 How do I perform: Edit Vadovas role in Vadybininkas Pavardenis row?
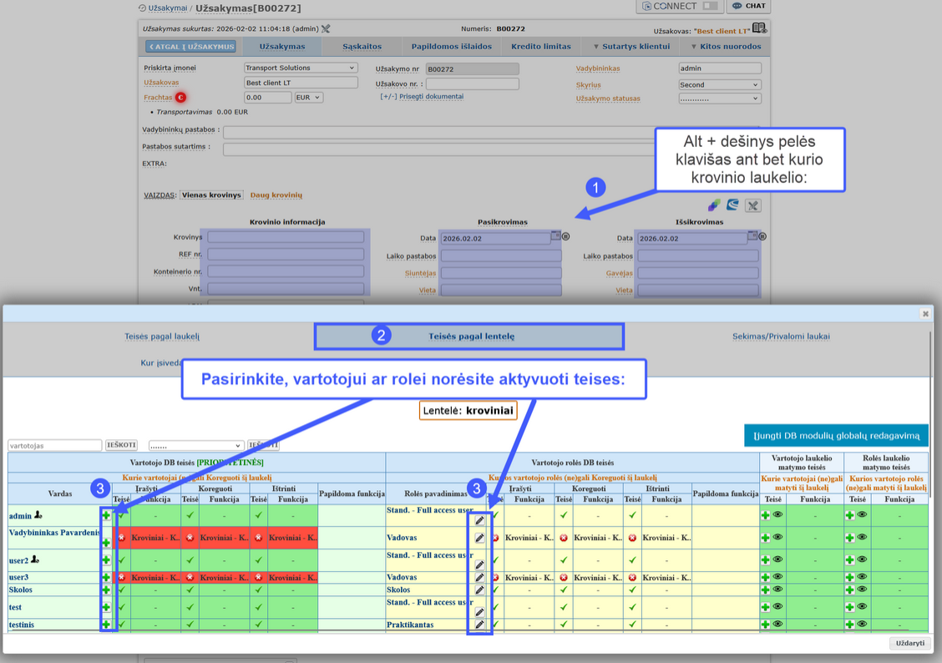[479, 538]
